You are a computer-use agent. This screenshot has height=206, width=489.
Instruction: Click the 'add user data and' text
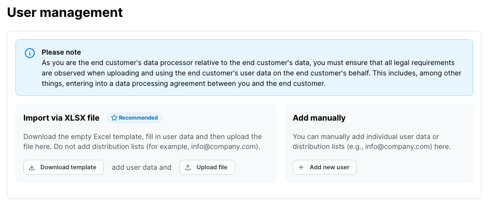click(x=142, y=168)
